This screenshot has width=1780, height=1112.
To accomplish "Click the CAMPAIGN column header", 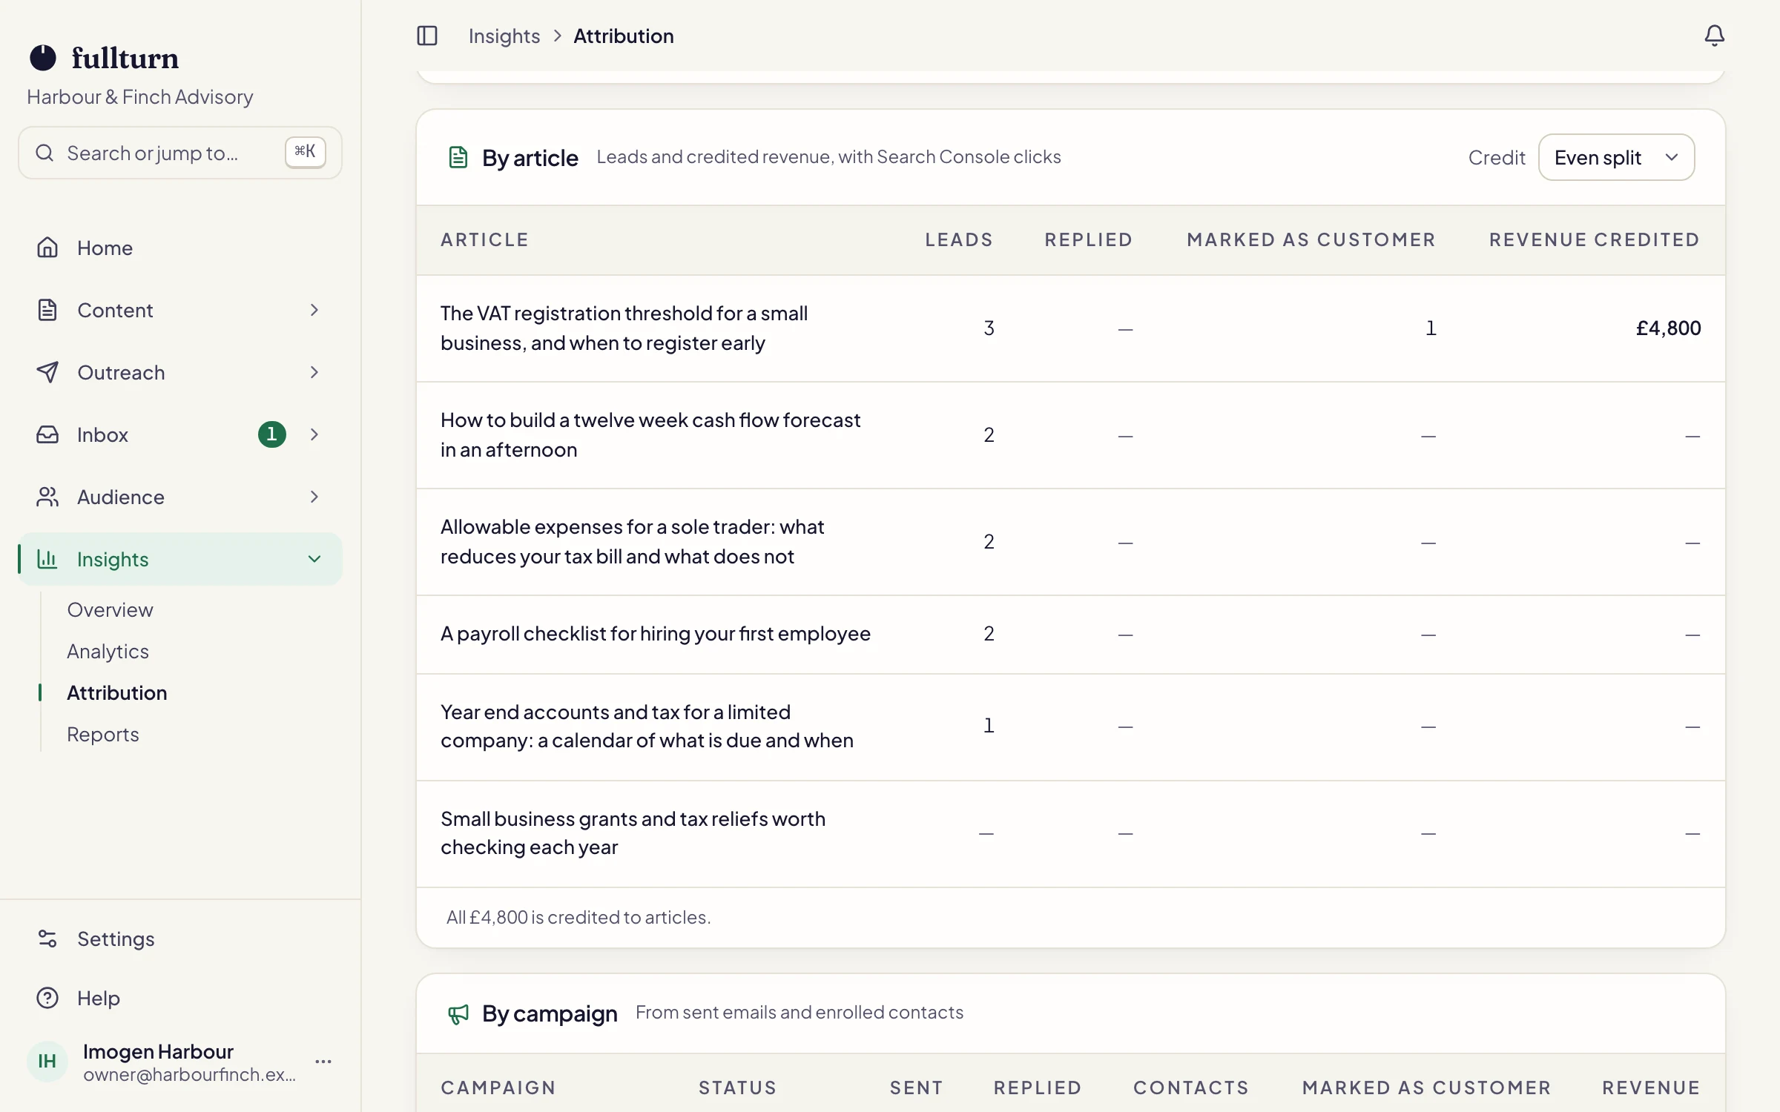I will 498,1088.
